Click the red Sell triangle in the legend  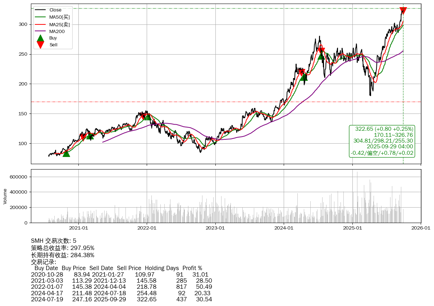41,45
